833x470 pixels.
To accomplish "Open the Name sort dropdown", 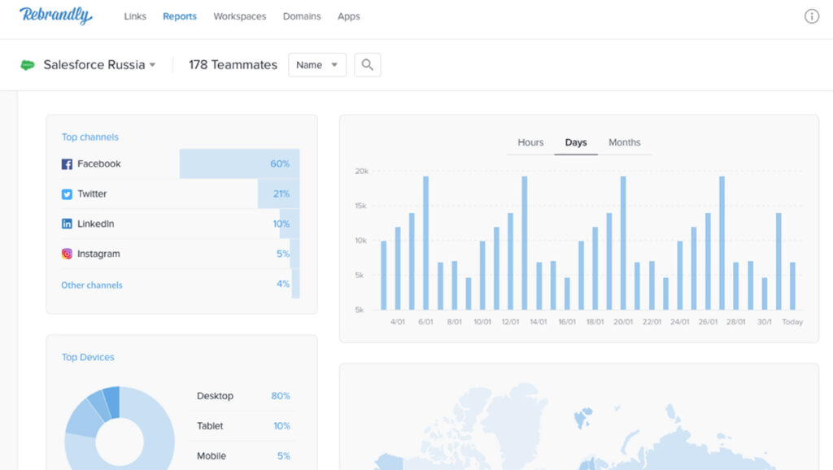I will 317,65.
